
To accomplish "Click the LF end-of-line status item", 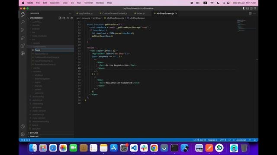I will pos(230,140).
